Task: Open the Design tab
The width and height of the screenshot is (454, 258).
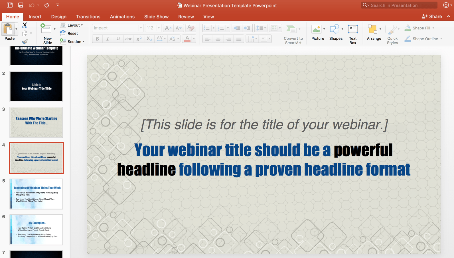Action: 59,17
